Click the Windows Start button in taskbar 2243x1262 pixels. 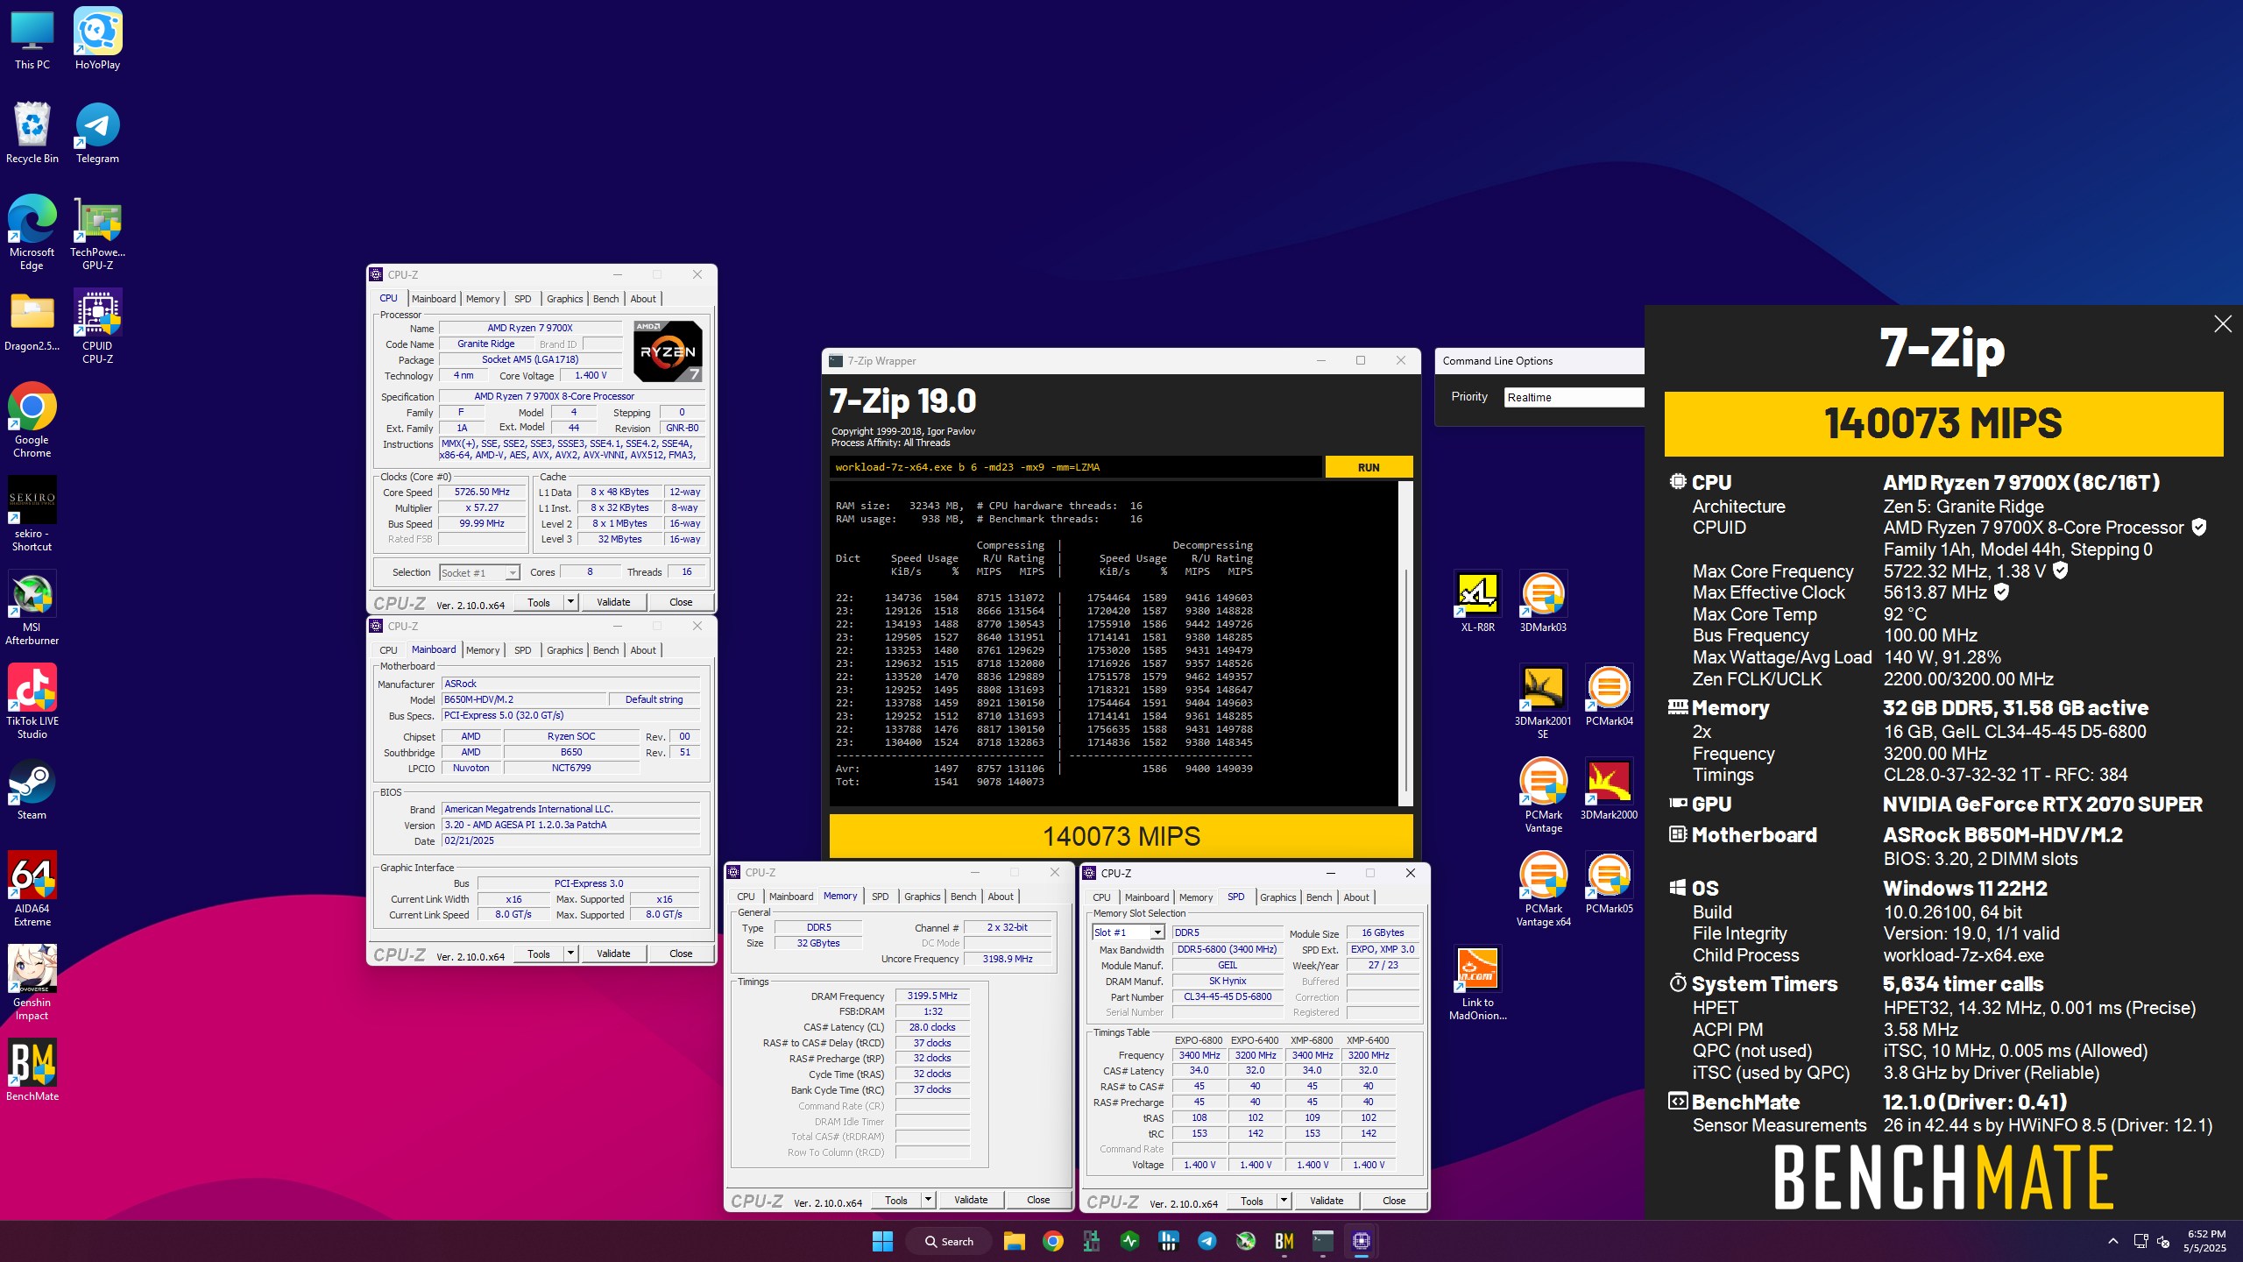882,1241
